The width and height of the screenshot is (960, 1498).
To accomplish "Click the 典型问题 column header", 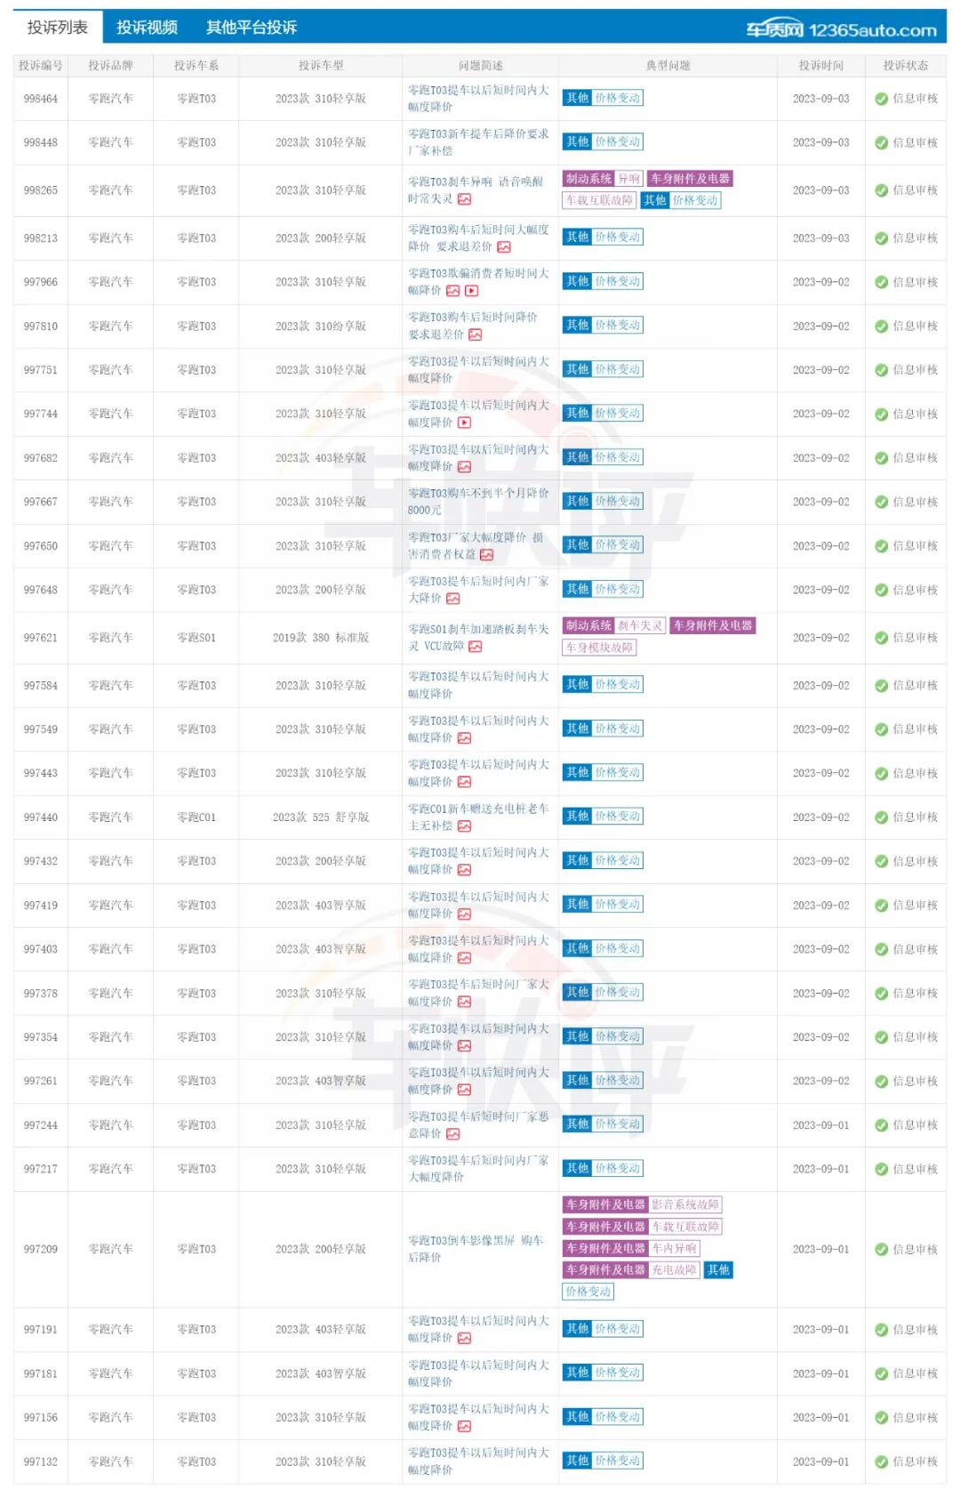I will pos(668,66).
